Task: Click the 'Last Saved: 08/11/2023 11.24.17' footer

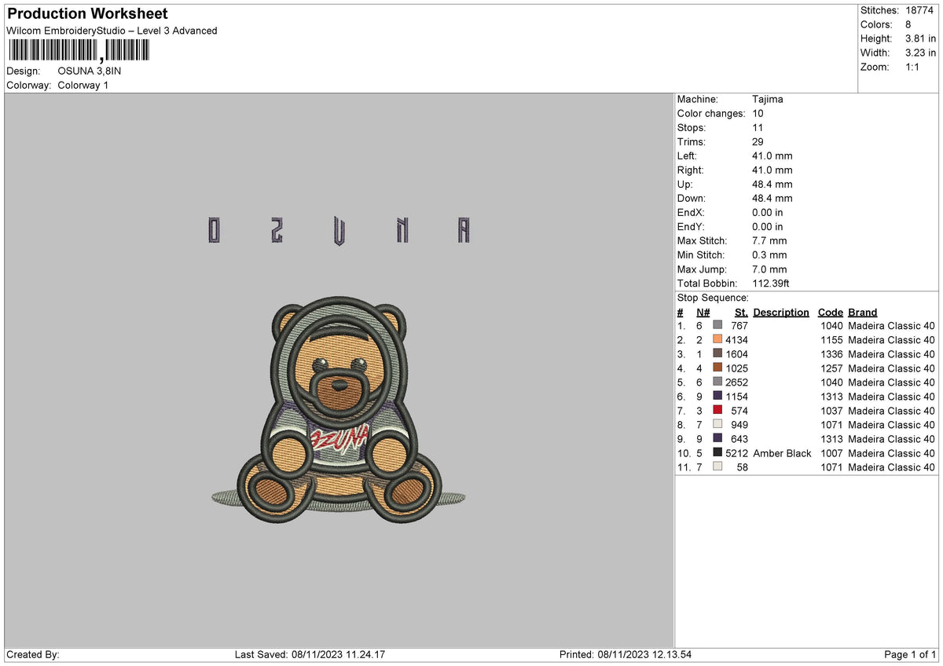Action: click(x=310, y=654)
